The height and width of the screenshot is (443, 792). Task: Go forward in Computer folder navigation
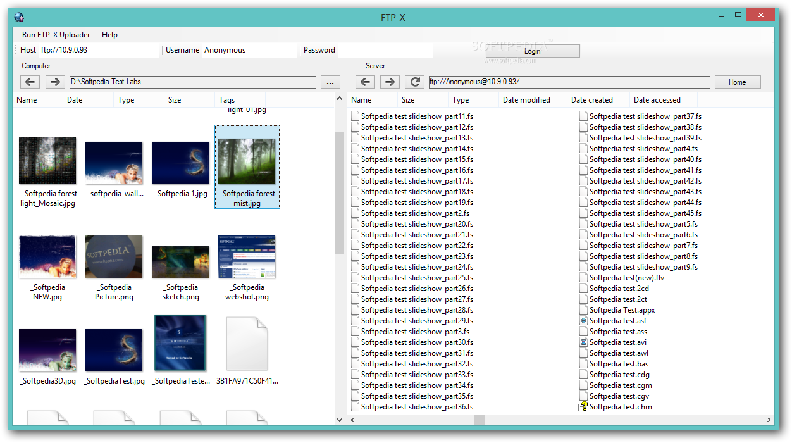tap(55, 82)
